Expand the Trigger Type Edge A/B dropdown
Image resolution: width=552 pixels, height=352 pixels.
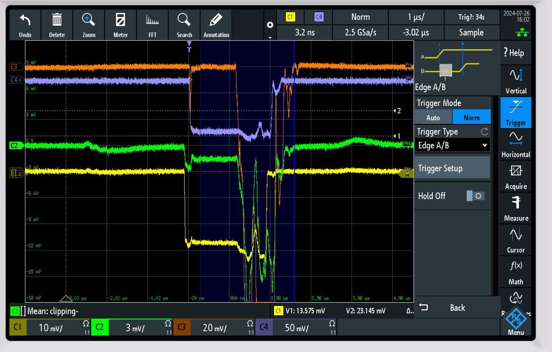point(452,145)
